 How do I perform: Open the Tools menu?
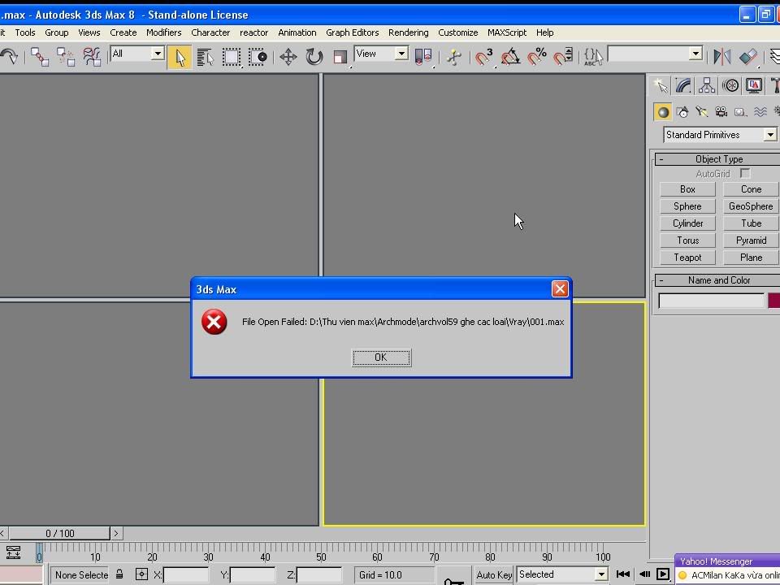(x=25, y=32)
